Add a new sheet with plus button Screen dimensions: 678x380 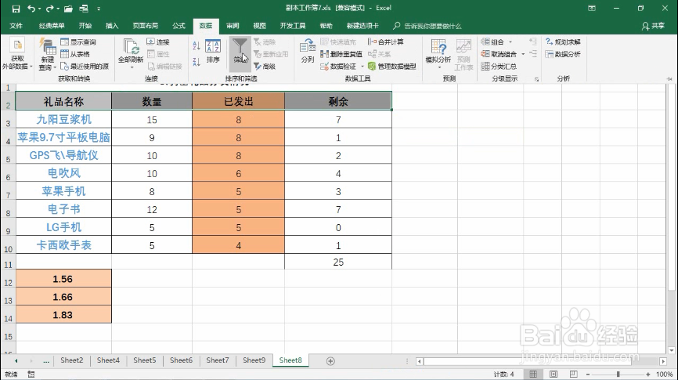pos(330,361)
